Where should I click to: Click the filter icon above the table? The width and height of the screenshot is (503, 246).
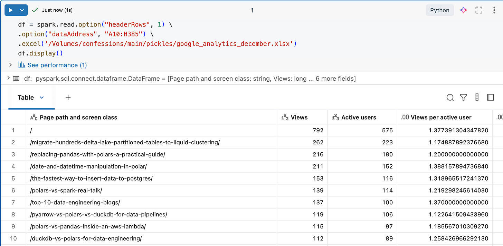[463, 98]
